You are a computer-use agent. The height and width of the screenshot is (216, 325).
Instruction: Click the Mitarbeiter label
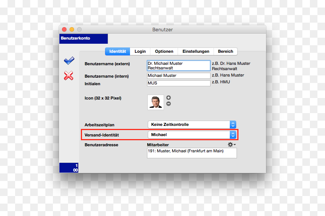pyautogui.click(x=158, y=145)
